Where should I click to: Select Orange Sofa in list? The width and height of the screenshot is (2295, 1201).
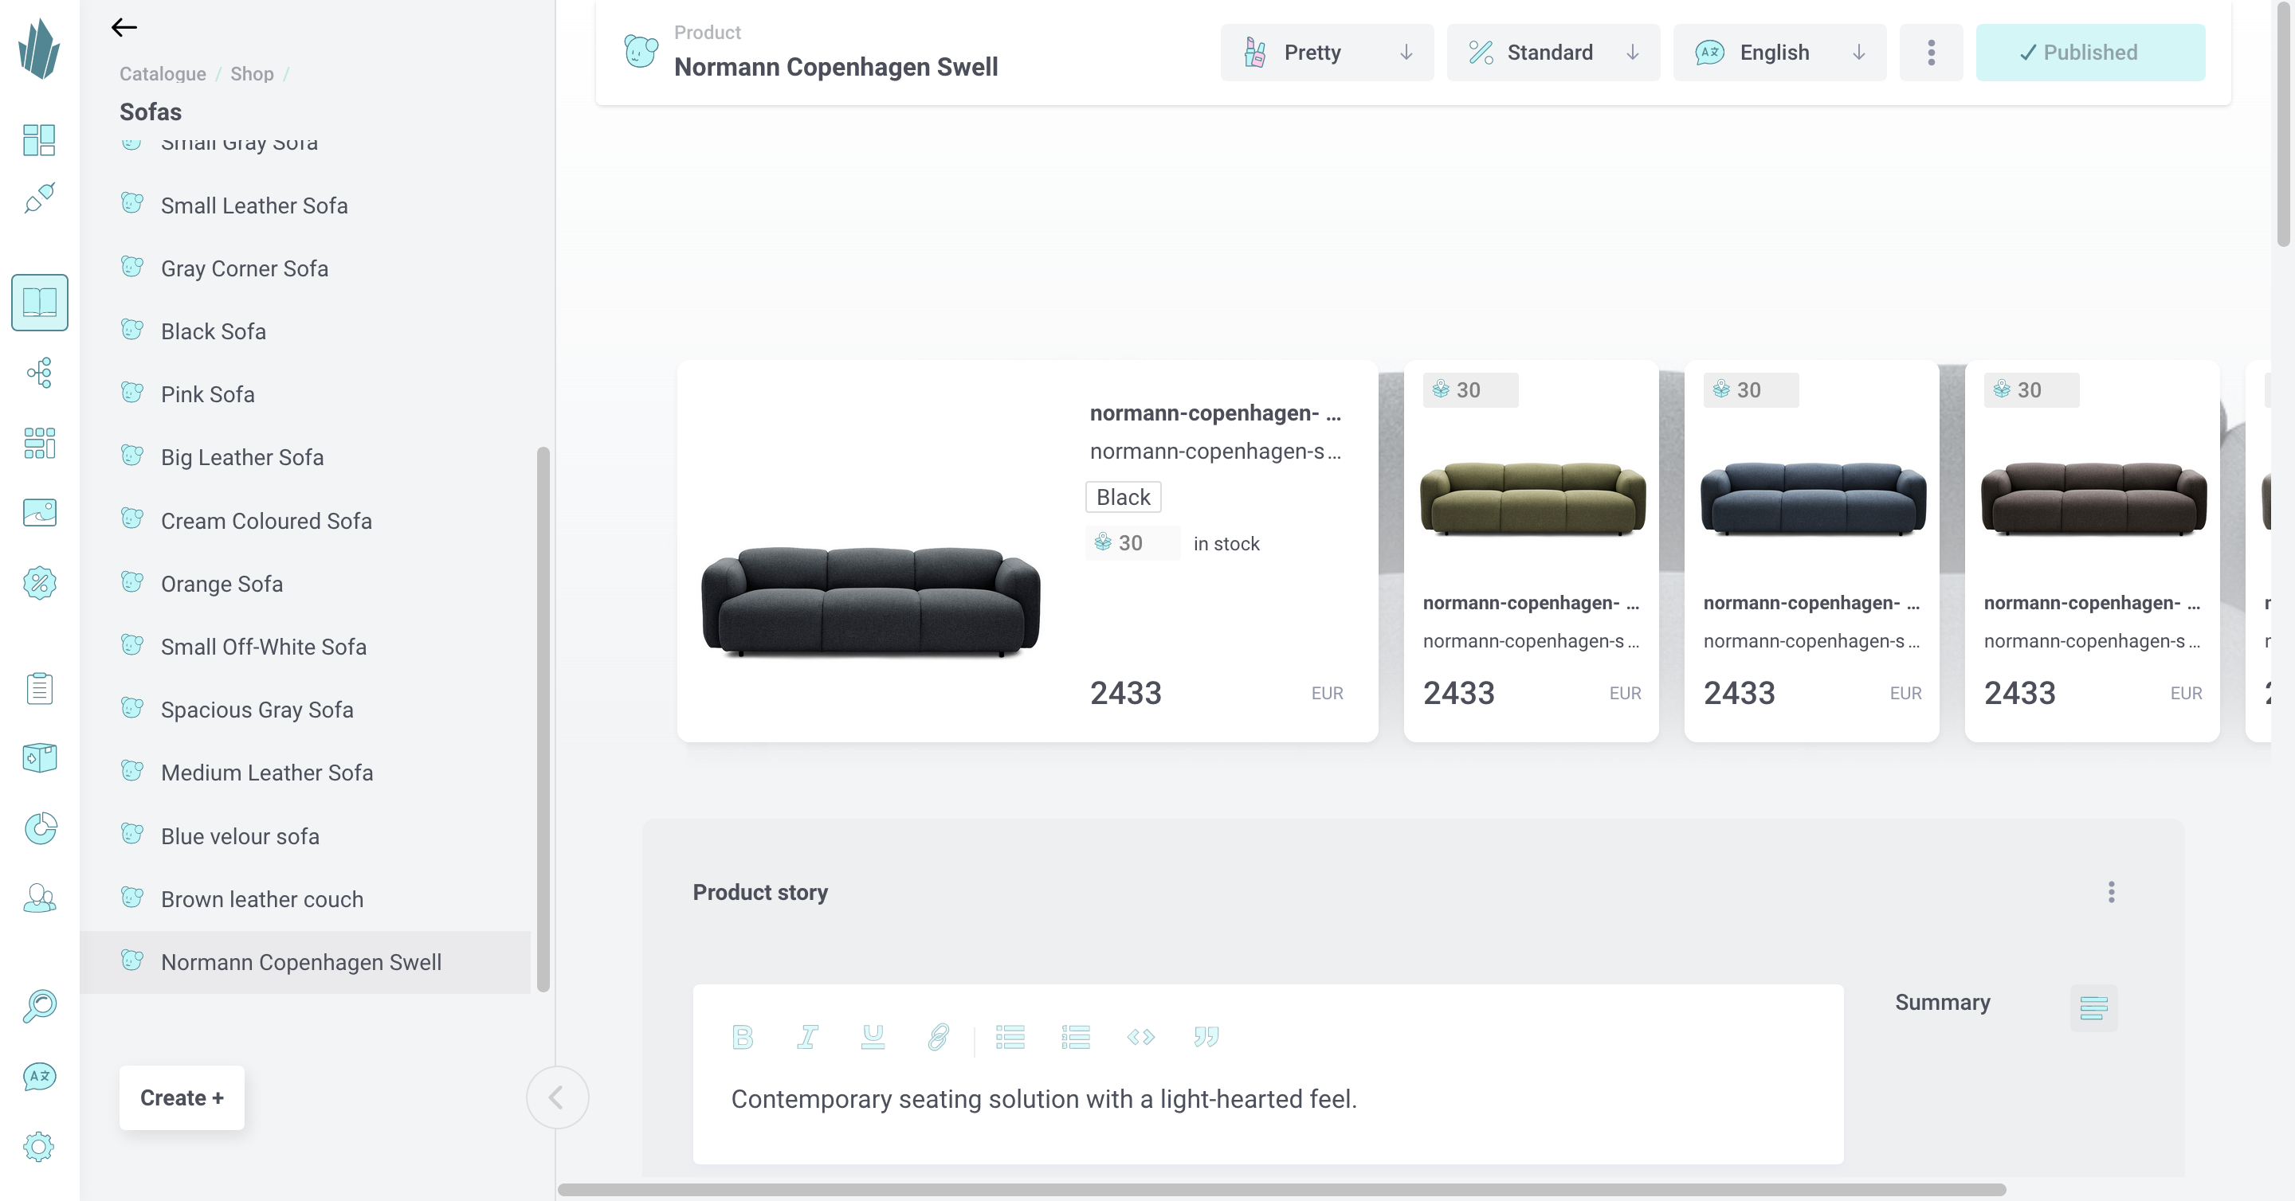305,584
